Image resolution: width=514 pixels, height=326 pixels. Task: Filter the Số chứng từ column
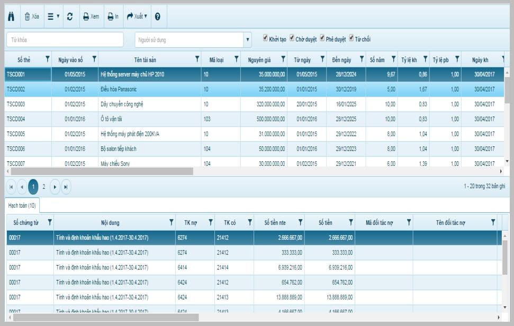(50, 222)
